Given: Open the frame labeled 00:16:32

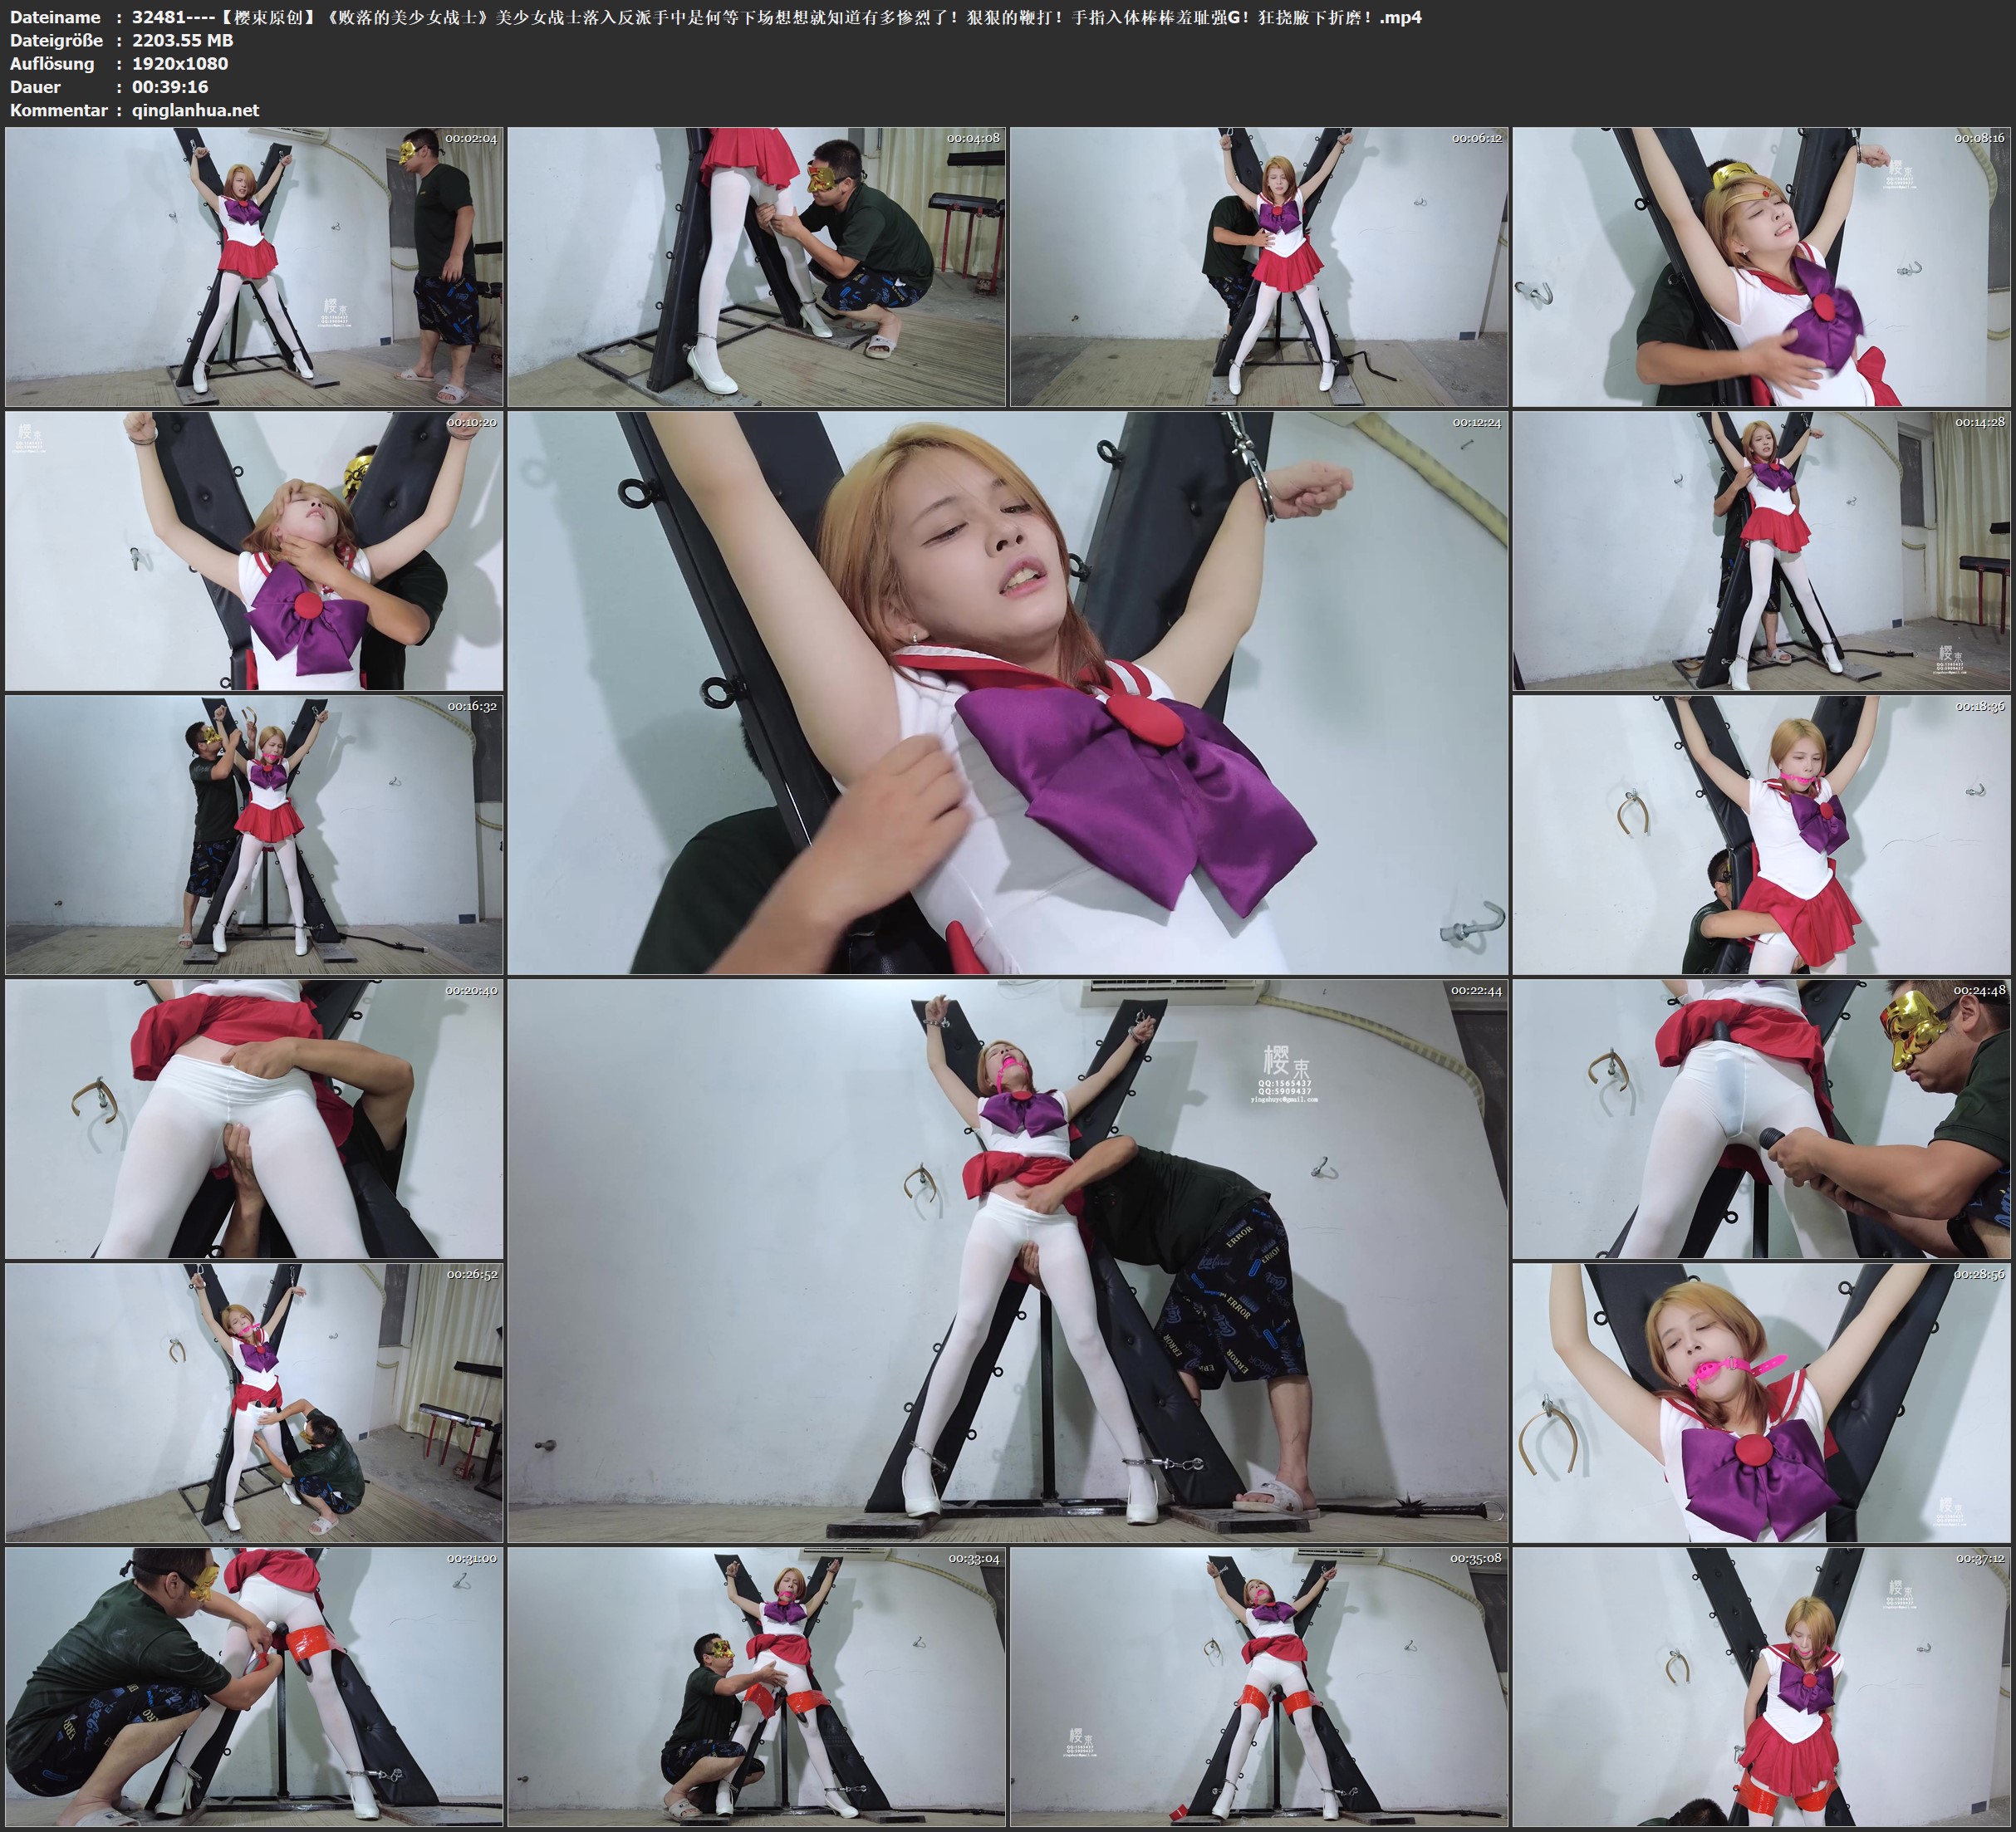Looking at the screenshot, I should click(x=254, y=835).
